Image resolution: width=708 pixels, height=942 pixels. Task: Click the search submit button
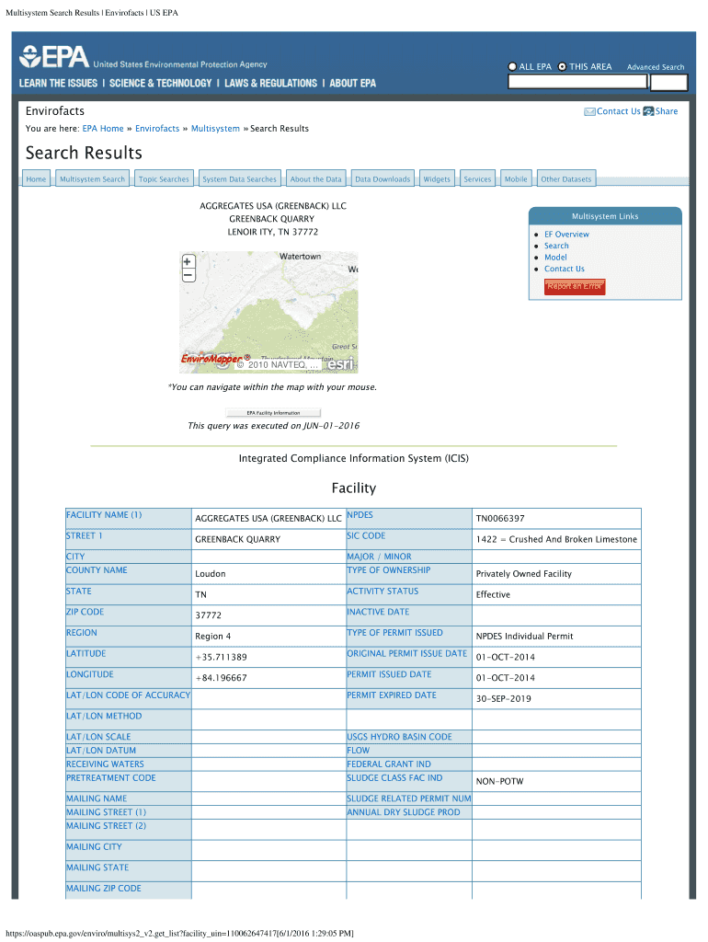[x=669, y=82]
